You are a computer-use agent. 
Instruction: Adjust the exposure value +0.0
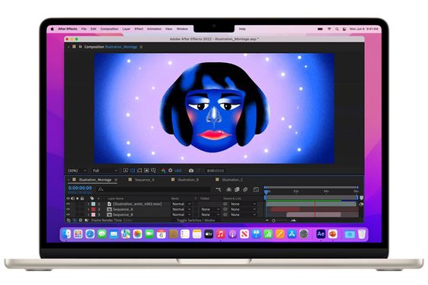178,171
